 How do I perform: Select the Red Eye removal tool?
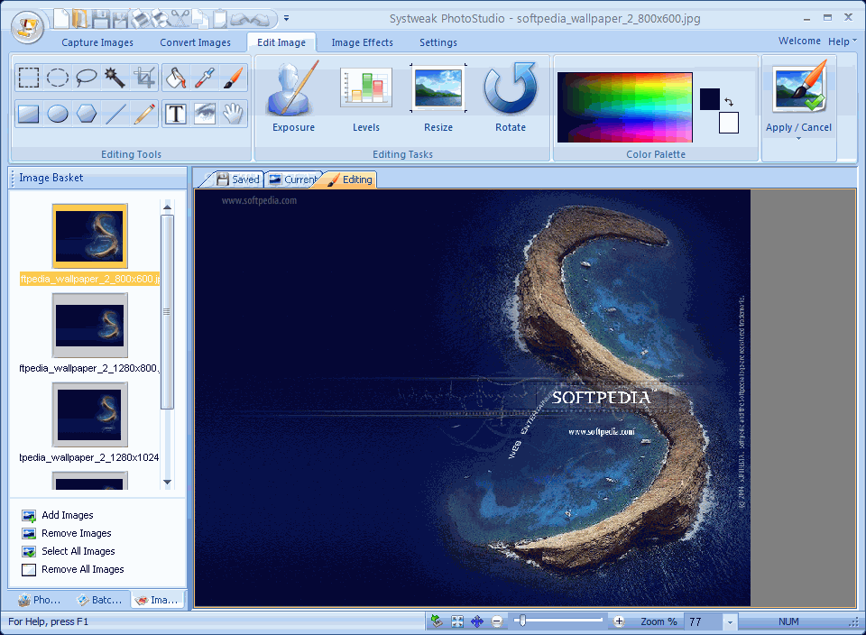point(205,114)
